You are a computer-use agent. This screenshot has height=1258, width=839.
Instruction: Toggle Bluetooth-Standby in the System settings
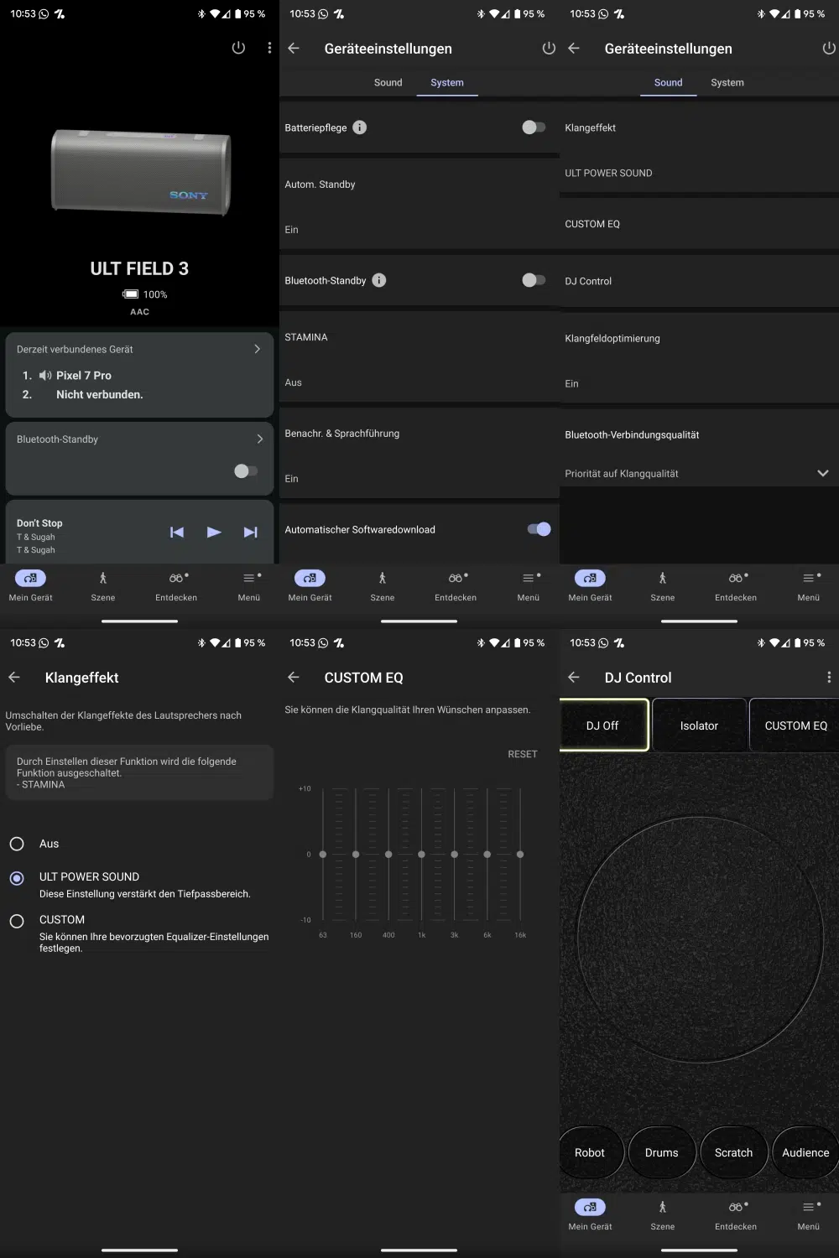coord(534,280)
